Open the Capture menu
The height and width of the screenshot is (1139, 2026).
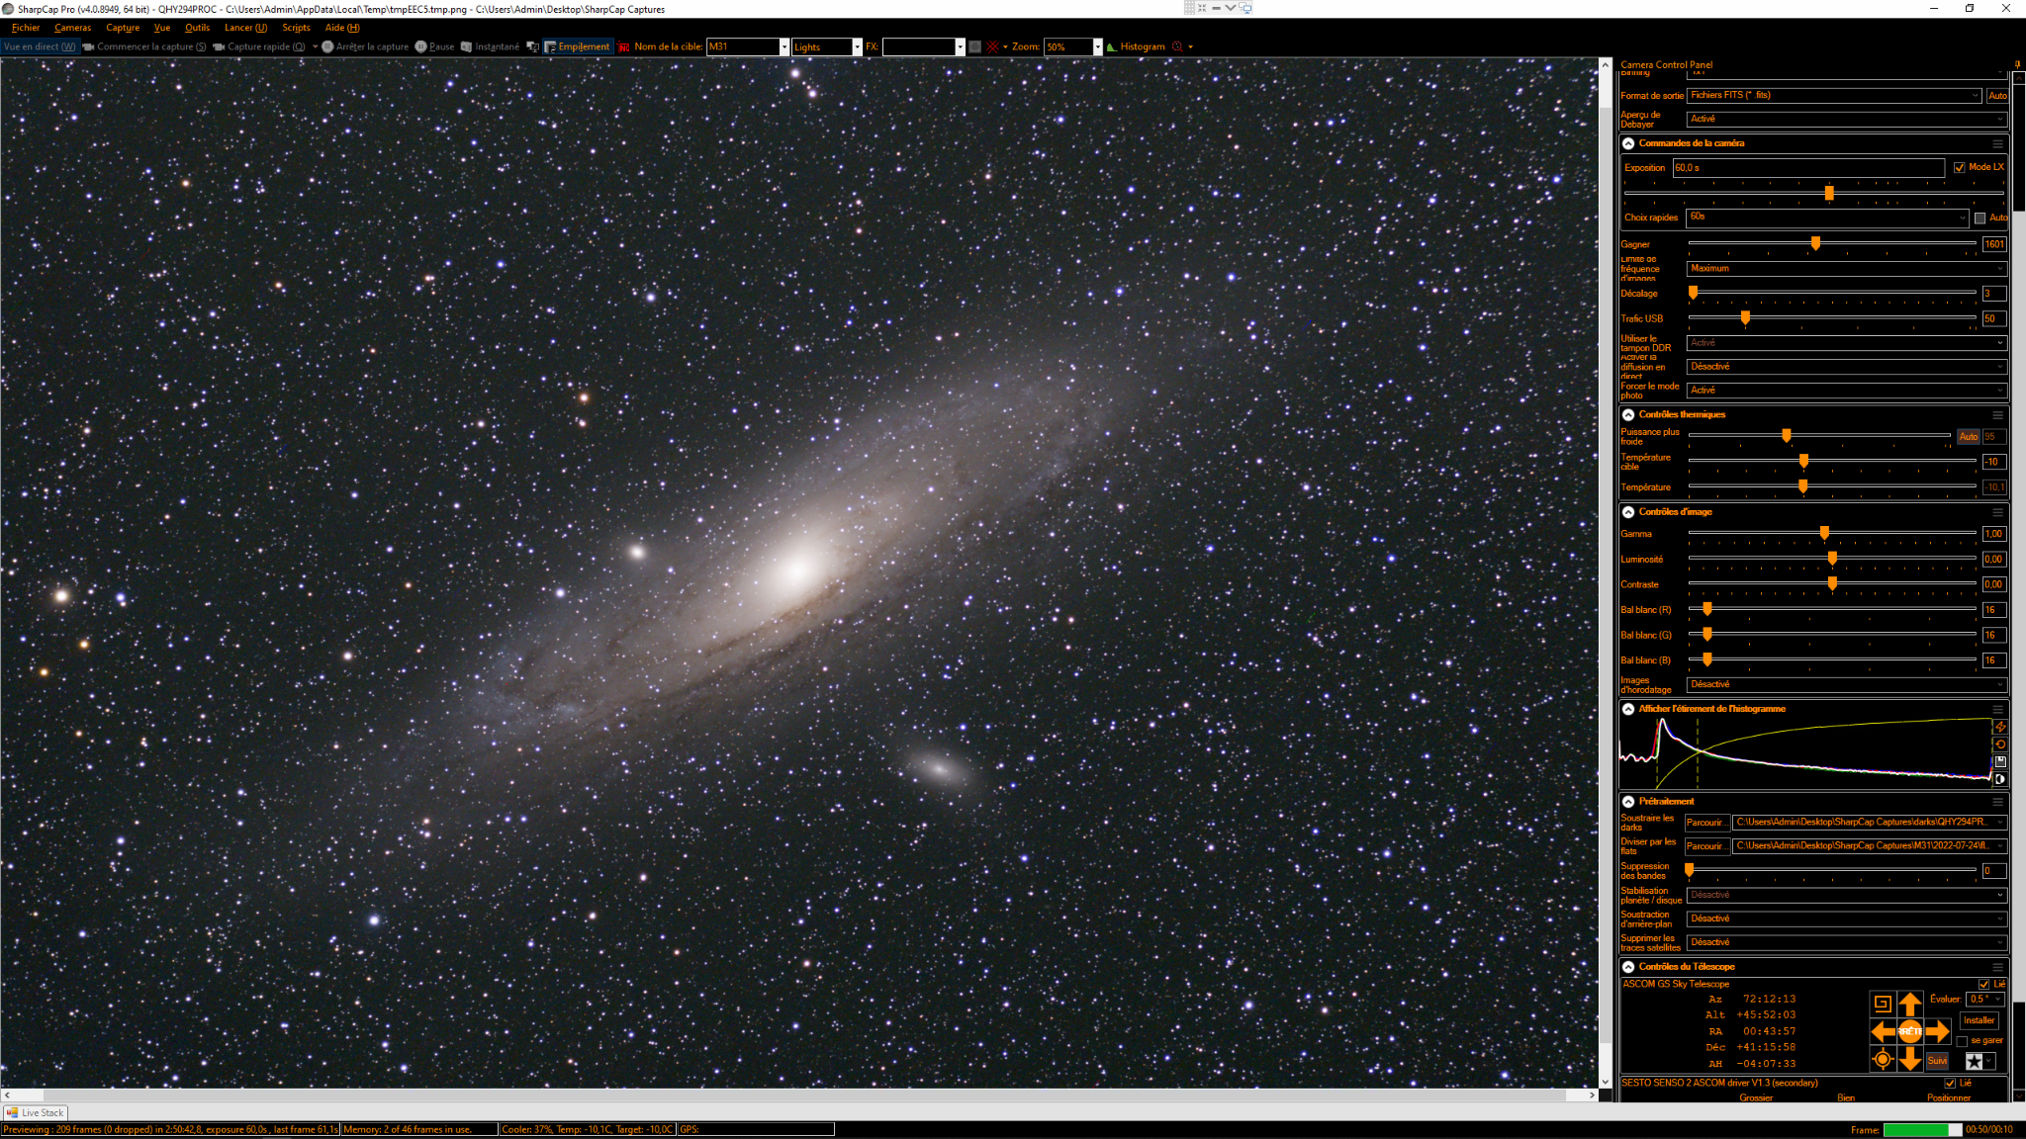pyautogui.click(x=123, y=28)
